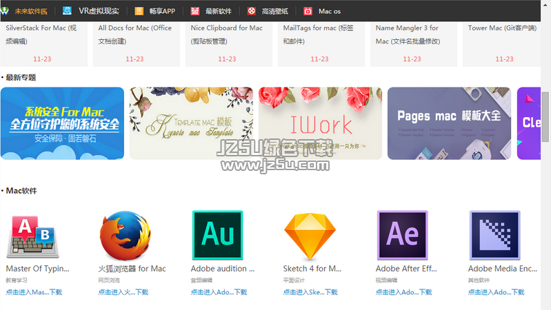Switch to the 高清壁纸 tab
This screenshot has height=310, width=551.
[x=274, y=11]
